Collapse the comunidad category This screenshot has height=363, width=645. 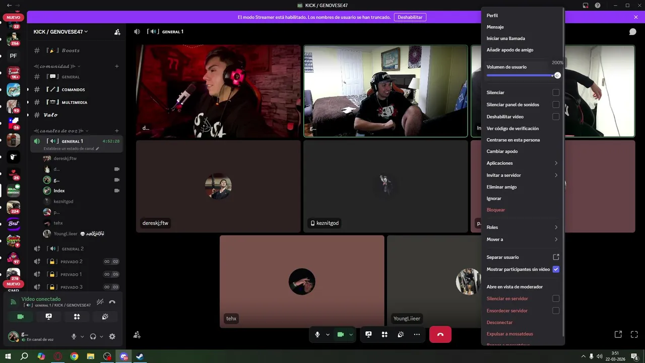[57, 66]
